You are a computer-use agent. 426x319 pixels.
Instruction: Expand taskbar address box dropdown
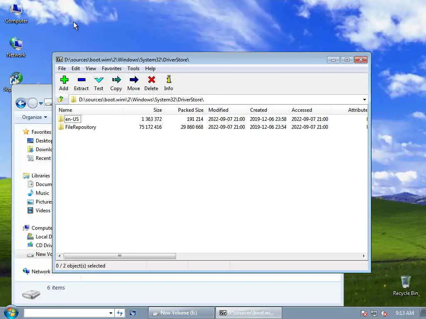(111, 313)
